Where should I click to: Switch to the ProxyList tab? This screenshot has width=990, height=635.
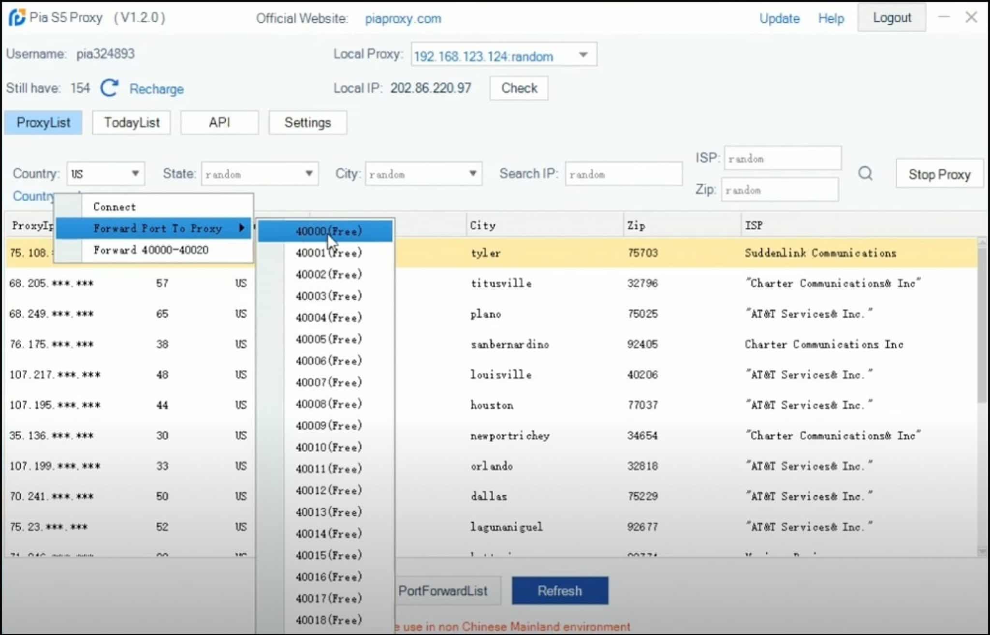coord(44,122)
